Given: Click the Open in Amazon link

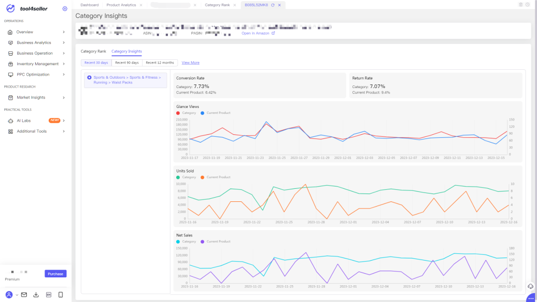Looking at the screenshot, I should tap(255, 33).
